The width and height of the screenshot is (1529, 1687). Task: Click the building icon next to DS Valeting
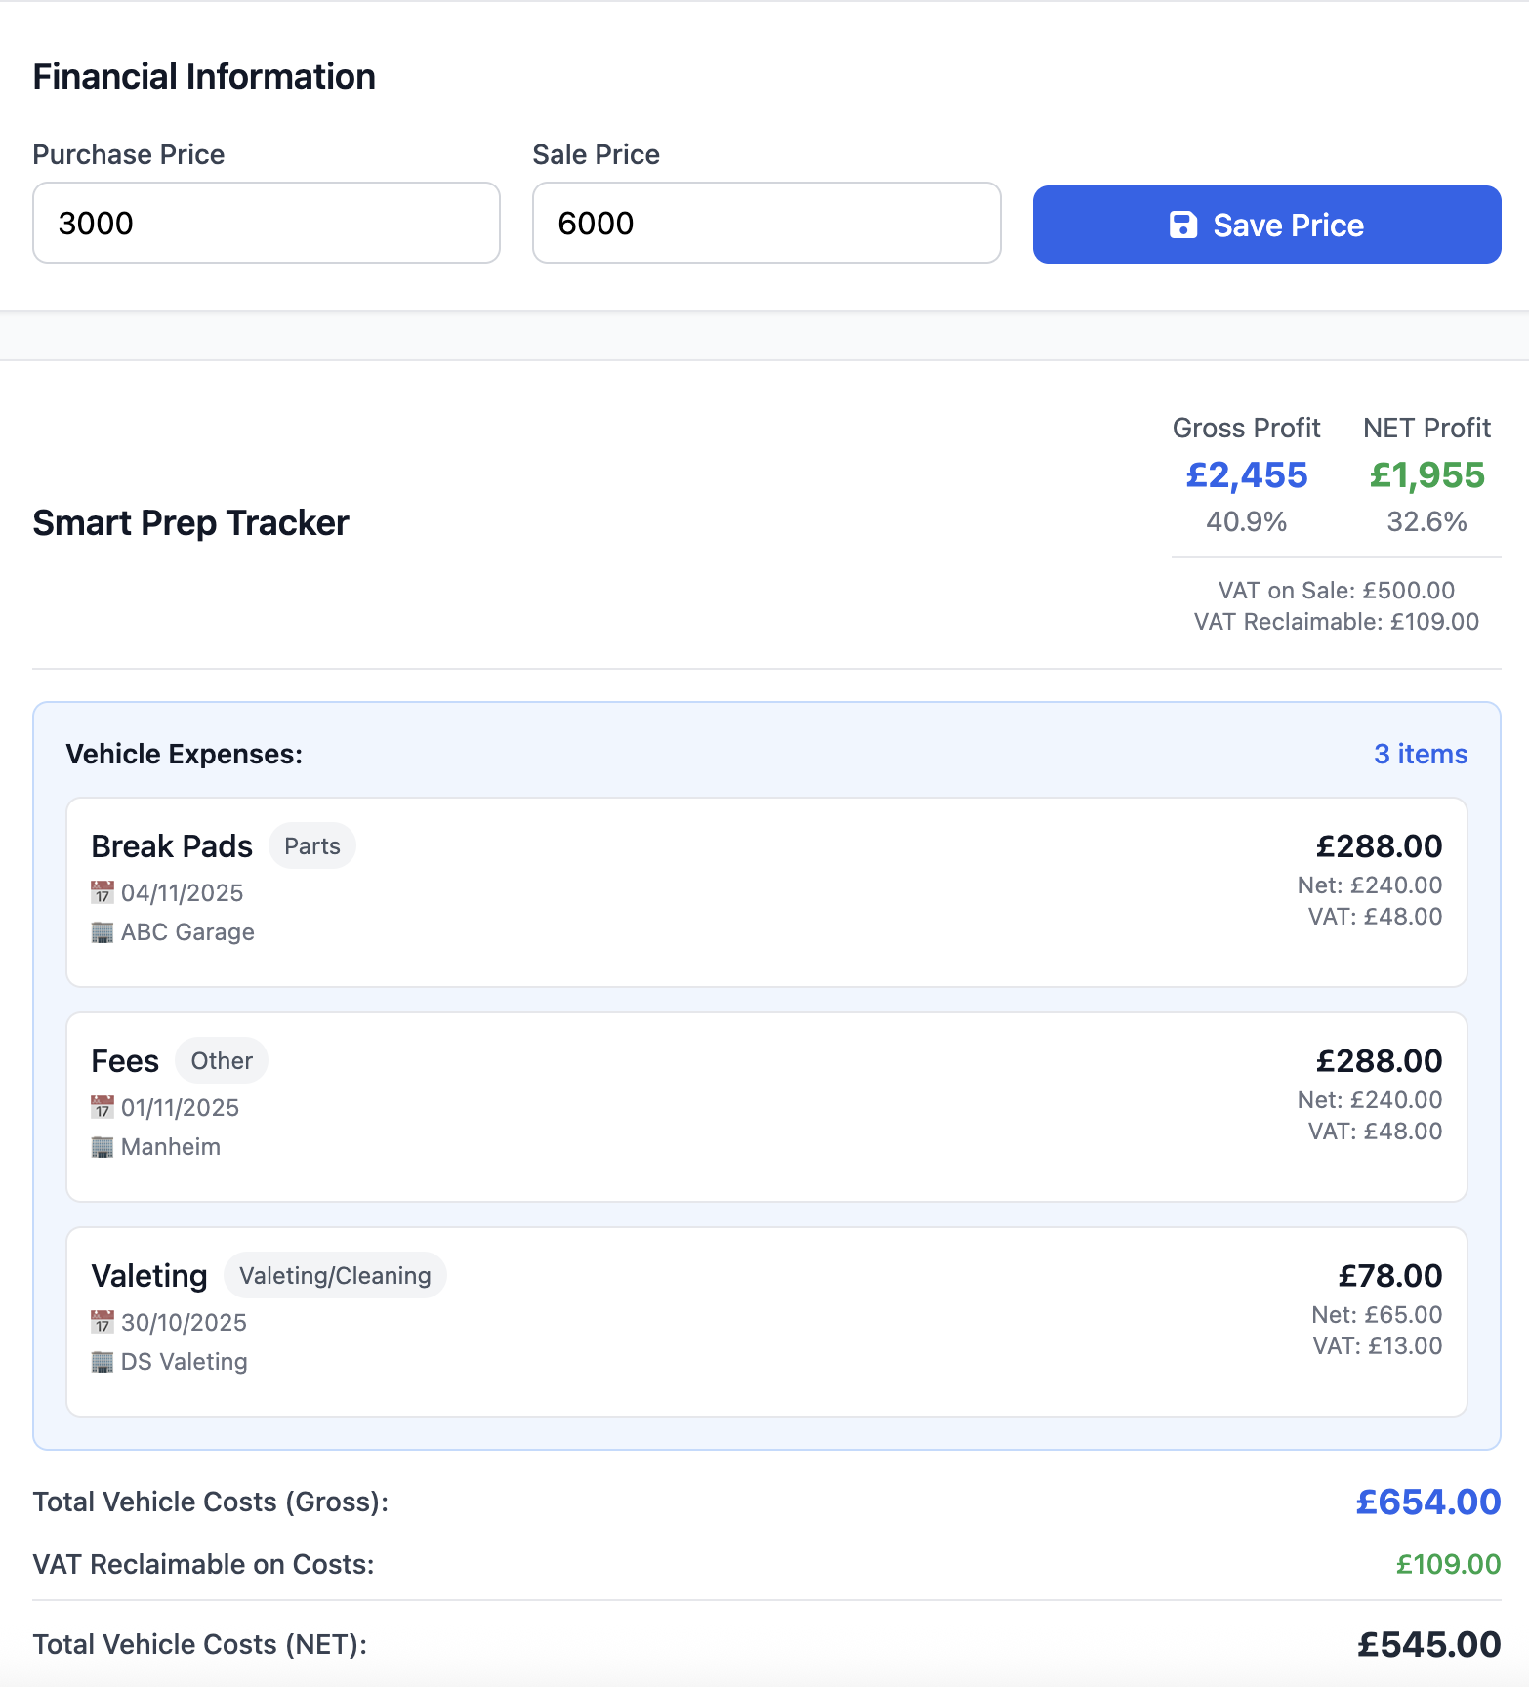[102, 1361]
